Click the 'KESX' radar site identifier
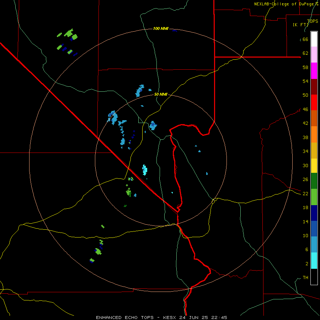Viewport: 320px width, 320px height. 170,318
